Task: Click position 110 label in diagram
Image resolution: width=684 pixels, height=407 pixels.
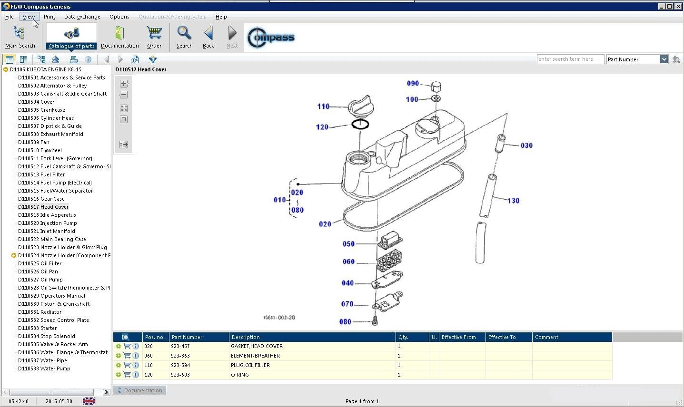Action: (x=323, y=107)
